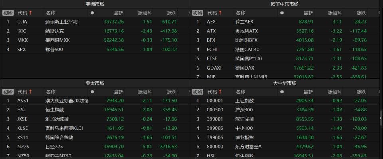Sort 欧非中东市场 by the 代码 column
This screenshot has height=159, width=383.
pos(214,13)
